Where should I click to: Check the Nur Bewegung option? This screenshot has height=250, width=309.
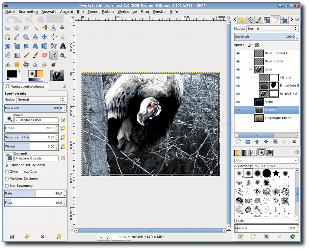(7, 186)
